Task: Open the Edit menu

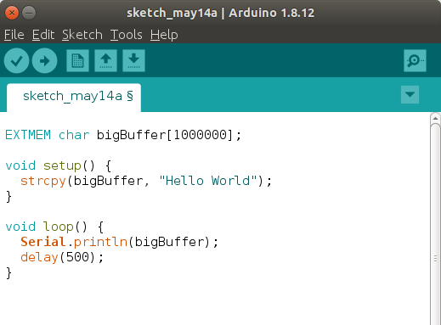Action: click(43, 35)
